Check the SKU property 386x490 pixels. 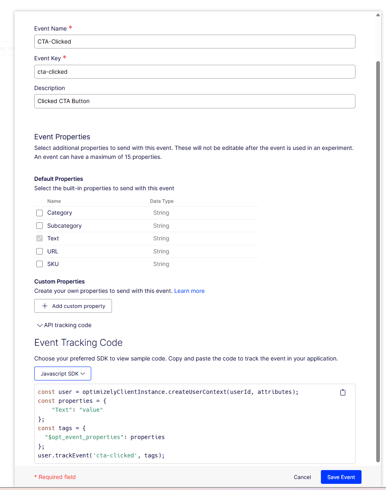click(39, 264)
